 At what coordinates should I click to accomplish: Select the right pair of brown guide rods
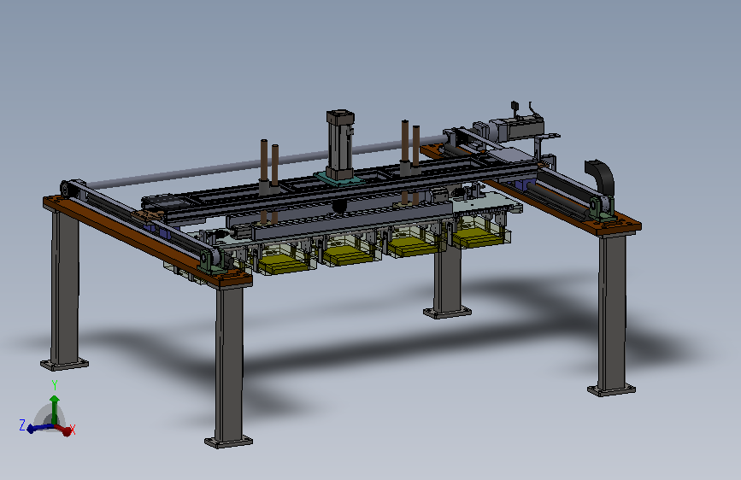pyautogui.click(x=410, y=146)
